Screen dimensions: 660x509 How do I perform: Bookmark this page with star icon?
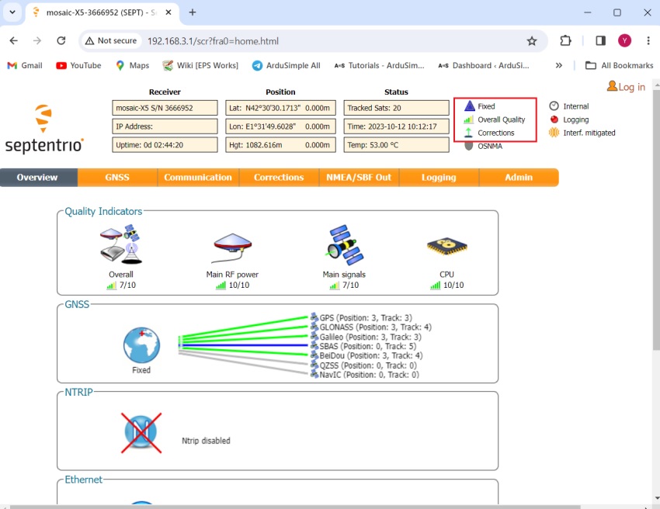532,41
